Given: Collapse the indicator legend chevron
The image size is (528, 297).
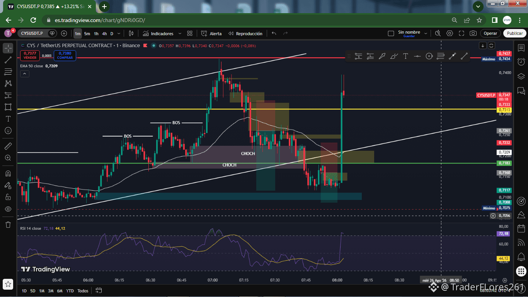Looking at the screenshot, I should (24, 73).
